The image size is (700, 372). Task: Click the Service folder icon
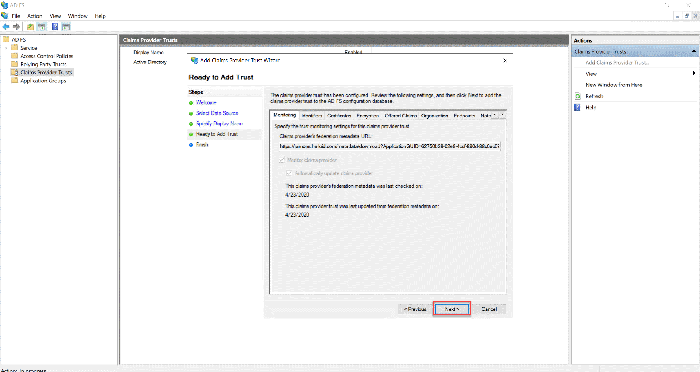point(15,47)
